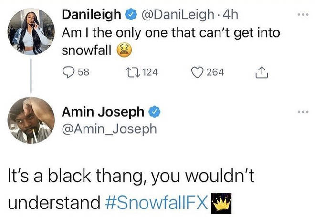Open the #SnowfallFX hashtag
Image resolution: width=315 pixels, height=218 pixels.
click(157, 203)
